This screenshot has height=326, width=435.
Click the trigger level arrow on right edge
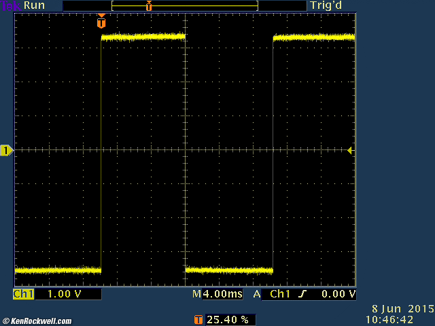tap(350, 150)
